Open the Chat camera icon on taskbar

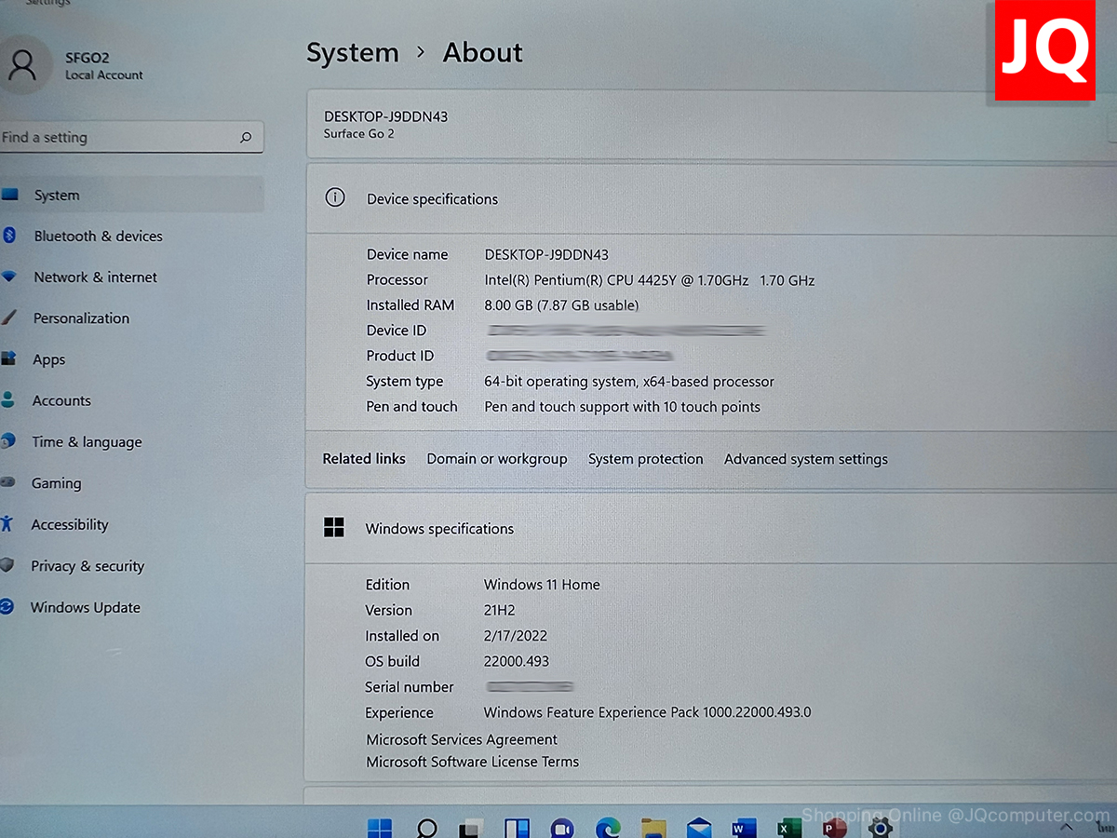[562, 828]
